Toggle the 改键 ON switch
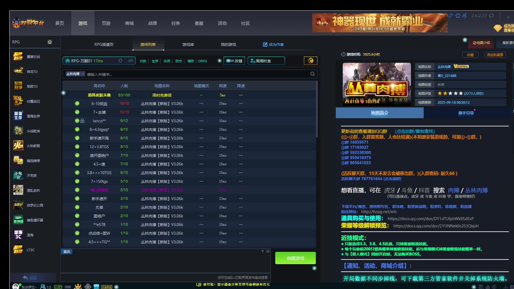Viewport: 514px width, 289px height. click(x=230, y=61)
